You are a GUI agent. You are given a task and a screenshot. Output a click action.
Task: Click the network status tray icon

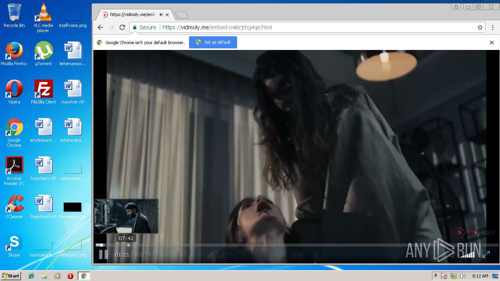point(454,276)
